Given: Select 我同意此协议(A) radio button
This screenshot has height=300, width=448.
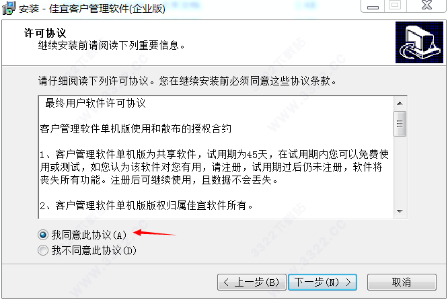Looking at the screenshot, I should [x=43, y=235].
